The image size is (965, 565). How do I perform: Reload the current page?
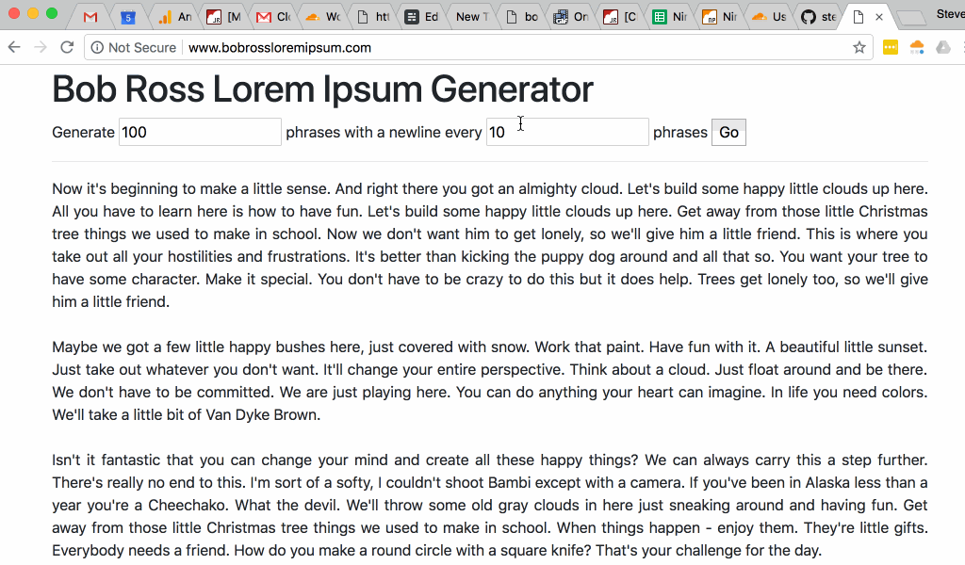pyautogui.click(x=67, y=47)
